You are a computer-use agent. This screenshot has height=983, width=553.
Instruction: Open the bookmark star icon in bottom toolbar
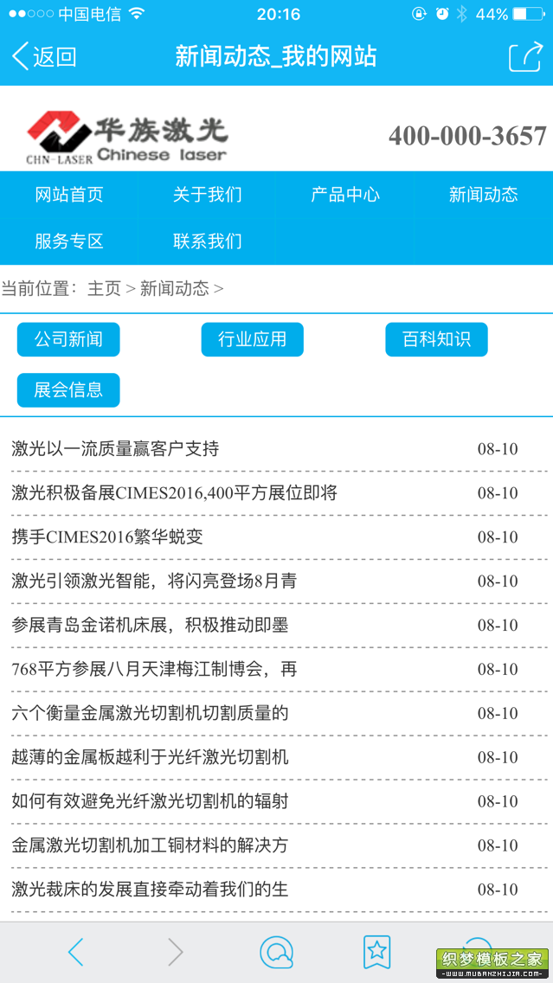[376, 952]
